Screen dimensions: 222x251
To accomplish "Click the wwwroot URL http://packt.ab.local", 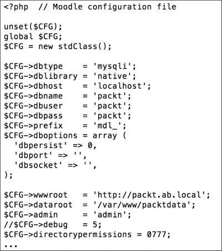I will click(149, 195).
